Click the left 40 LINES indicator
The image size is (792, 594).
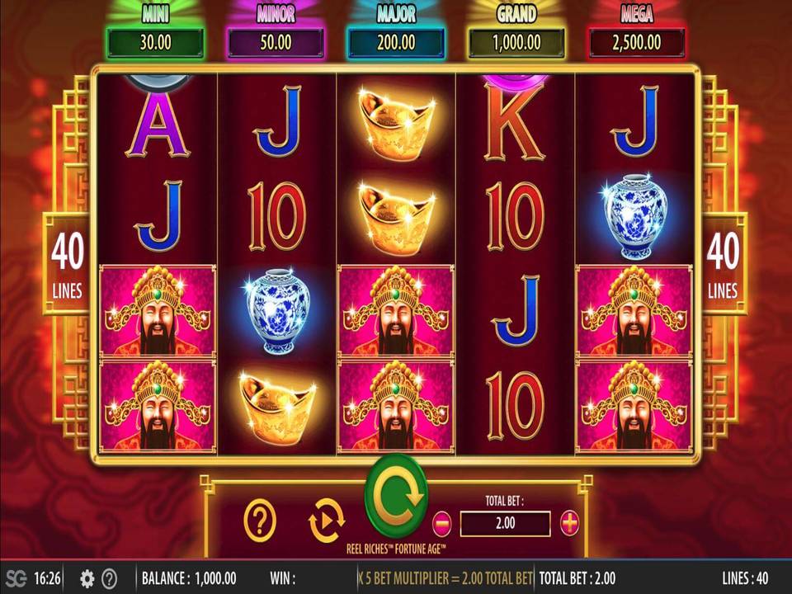click(x=67, y=264)
